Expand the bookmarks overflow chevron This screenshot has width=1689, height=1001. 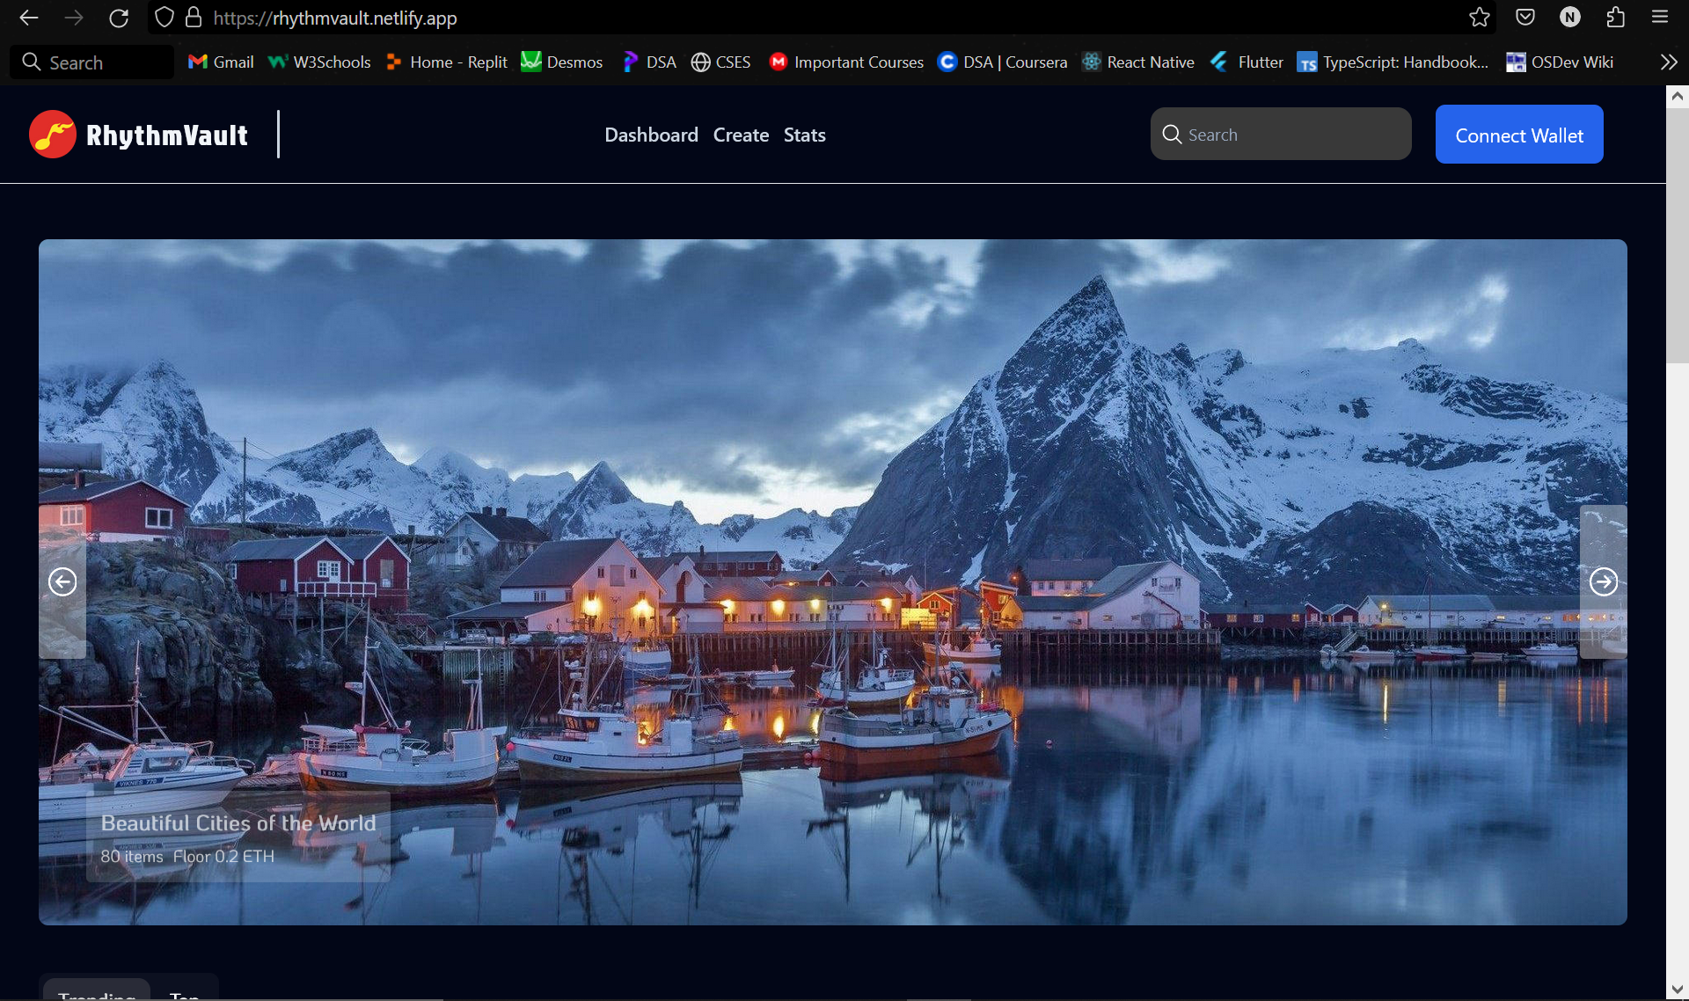point(1668,62)
